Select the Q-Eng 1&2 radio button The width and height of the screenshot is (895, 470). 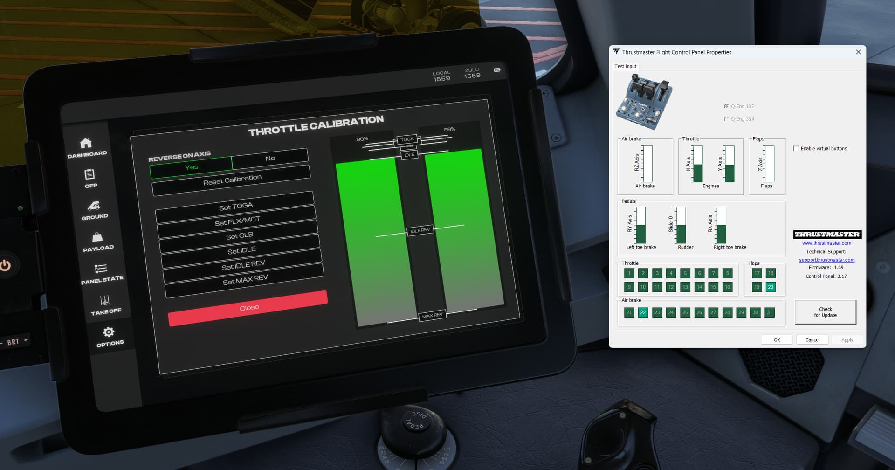[726, 106]
